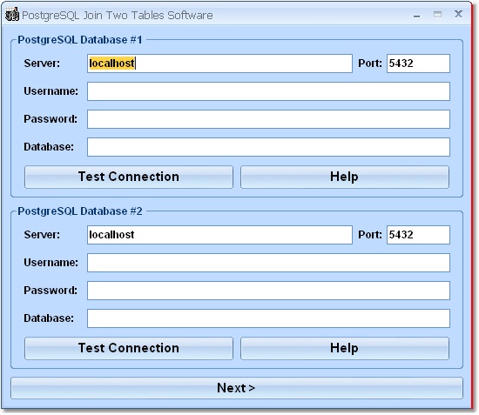
Task: Click the app icon in the title bar
Action: pyautogui.click(x=12, y=14)
